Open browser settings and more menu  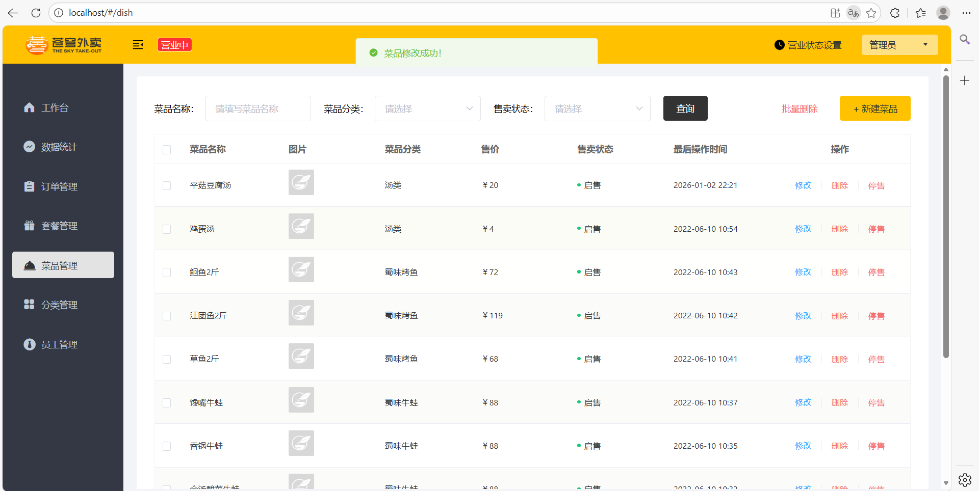(x=966, y=13)
